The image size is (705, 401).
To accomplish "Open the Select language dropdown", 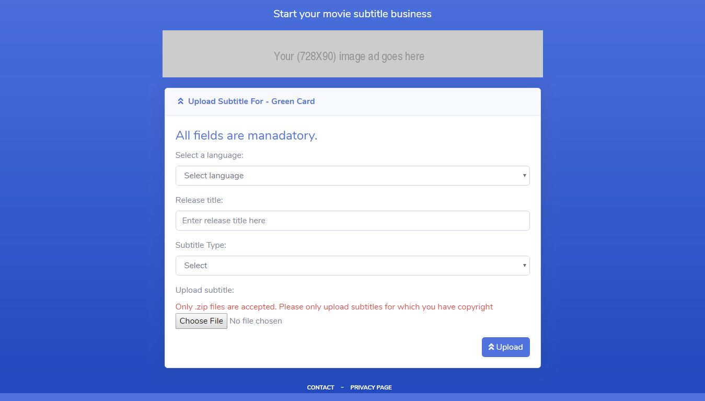I will click(x=352, y=176).
